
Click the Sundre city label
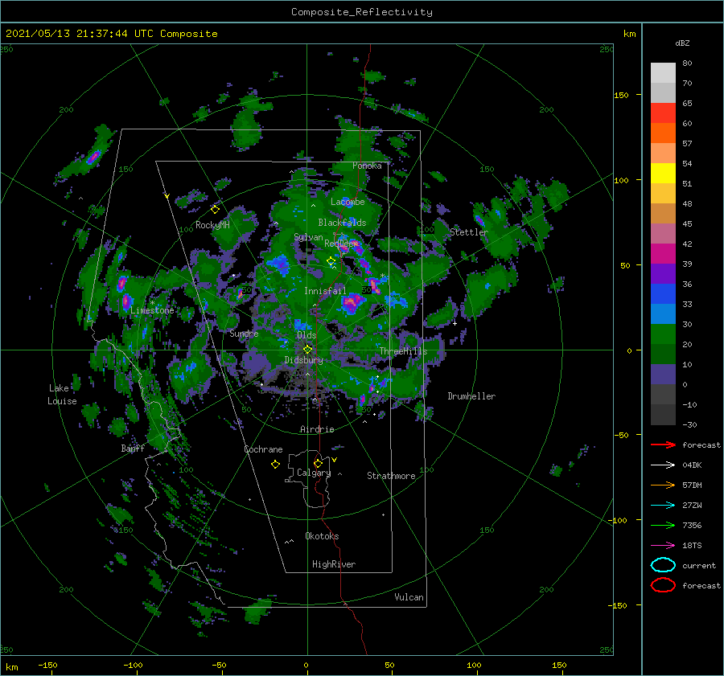coord(244,333)
